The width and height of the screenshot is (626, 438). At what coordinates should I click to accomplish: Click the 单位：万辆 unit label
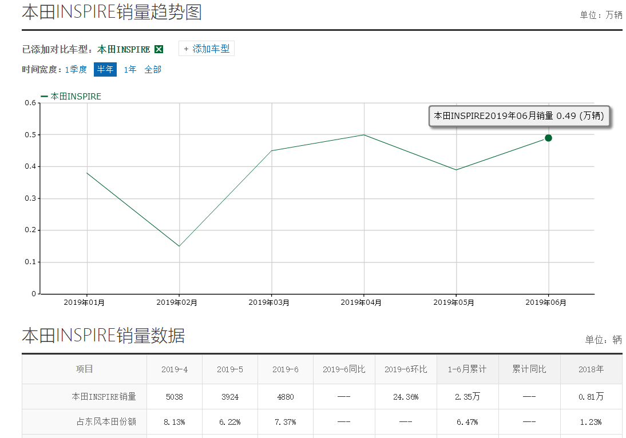tap(601, 15)
